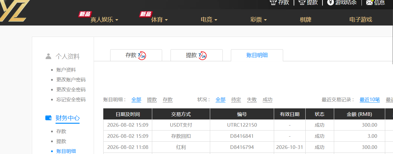
Task: Click the date 2026-10-31 cell
Action: pos(290,147)
